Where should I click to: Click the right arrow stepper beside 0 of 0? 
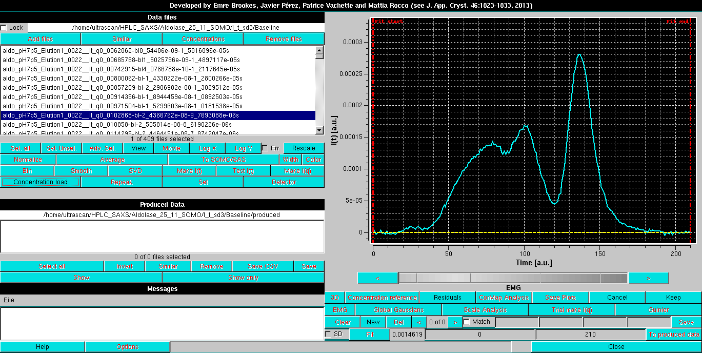(455, 322)
